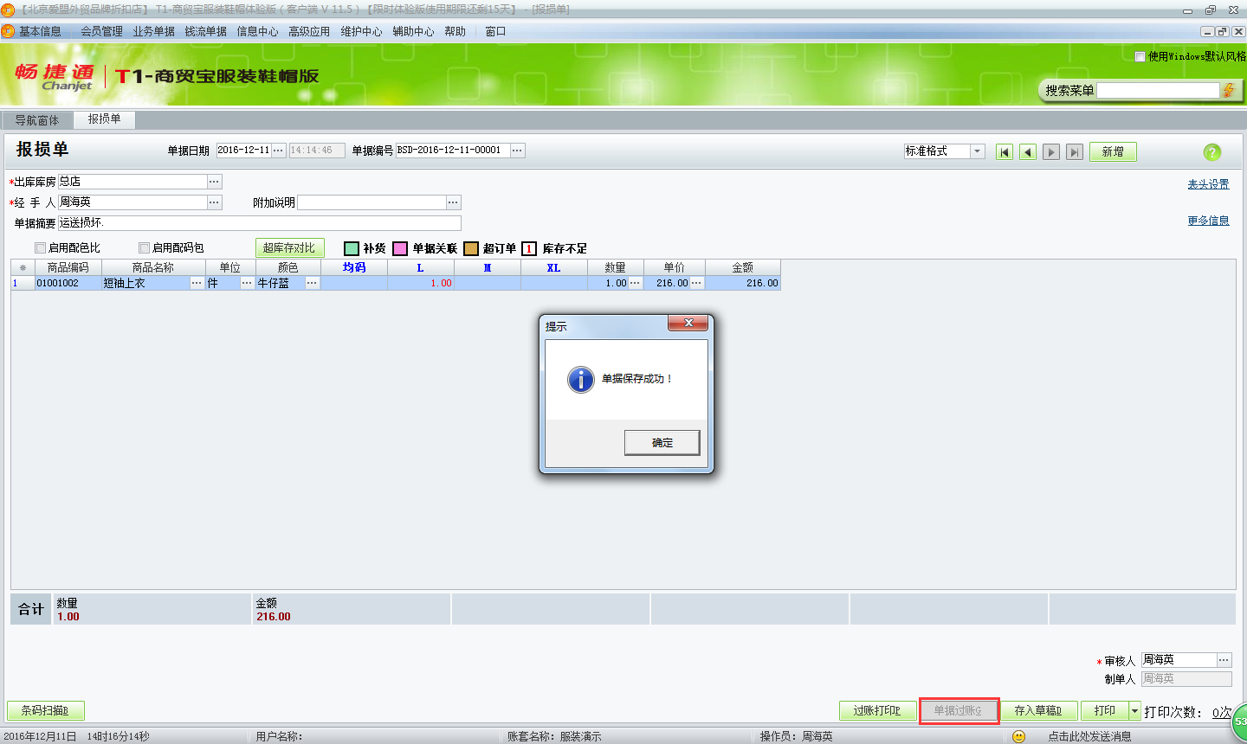Jump to the first record navigation icon

tap(1004, 151)
